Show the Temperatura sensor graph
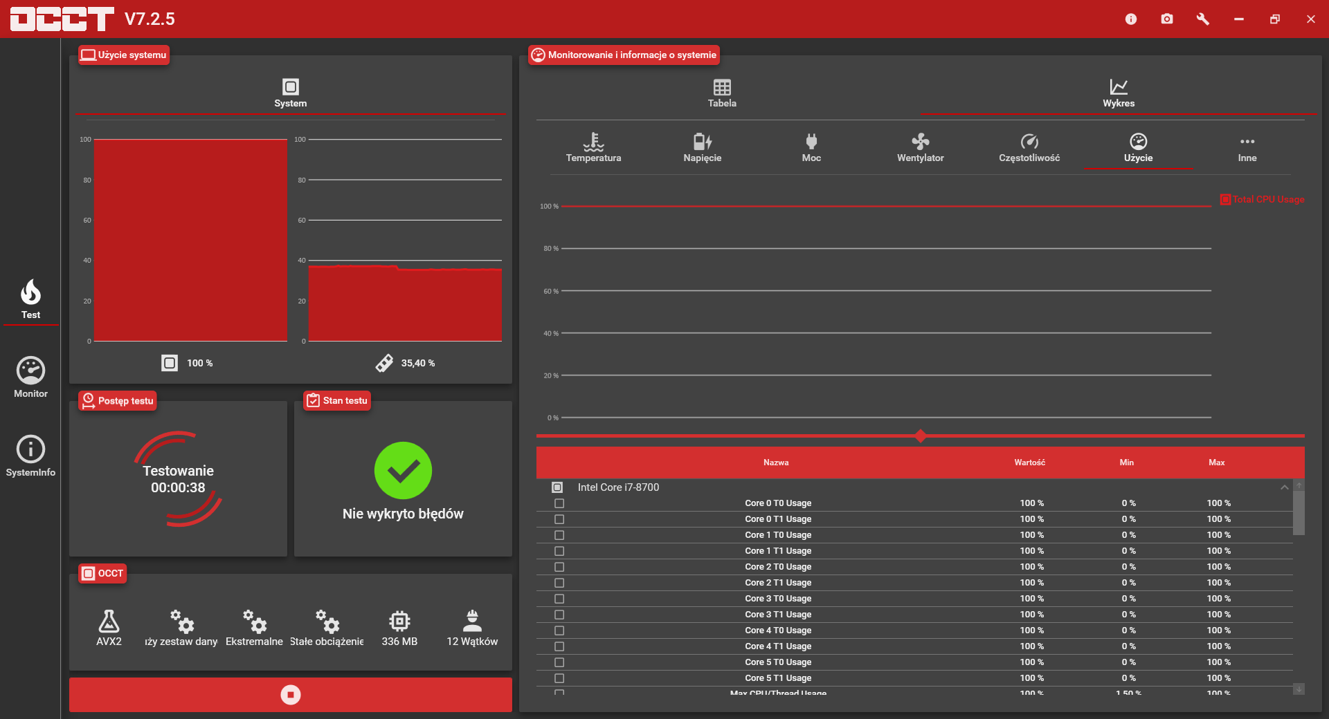The width and height of the screenshot is (1329, 719). tap(593, 148)
